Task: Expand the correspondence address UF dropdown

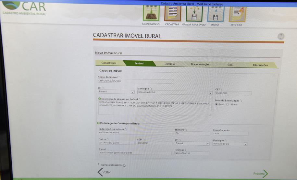Action: coord(192,143)
